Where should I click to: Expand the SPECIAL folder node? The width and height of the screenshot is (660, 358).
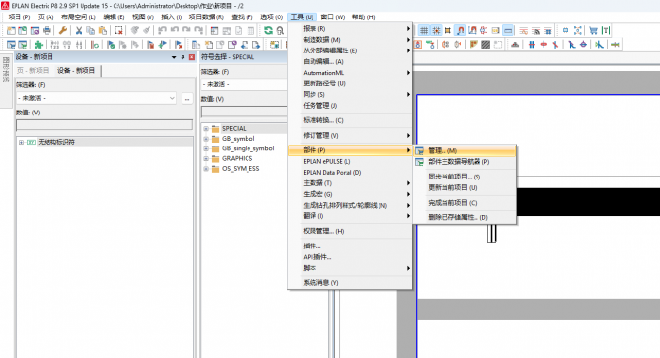tap(206, 129)
